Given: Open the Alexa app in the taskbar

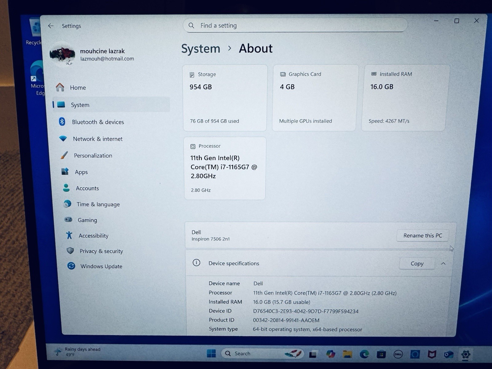Looking at the screenshot, I should click(x=415, y=354).
